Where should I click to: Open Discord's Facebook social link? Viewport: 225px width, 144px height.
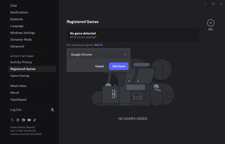(23, 120)
